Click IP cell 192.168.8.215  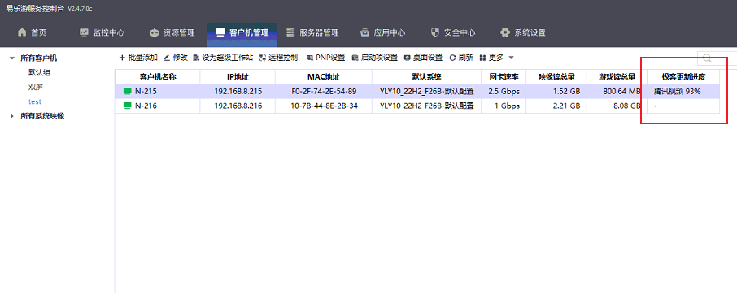pos(238,92)
